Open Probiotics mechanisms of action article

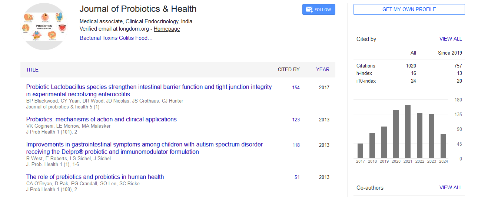click(x=101, y=119)
